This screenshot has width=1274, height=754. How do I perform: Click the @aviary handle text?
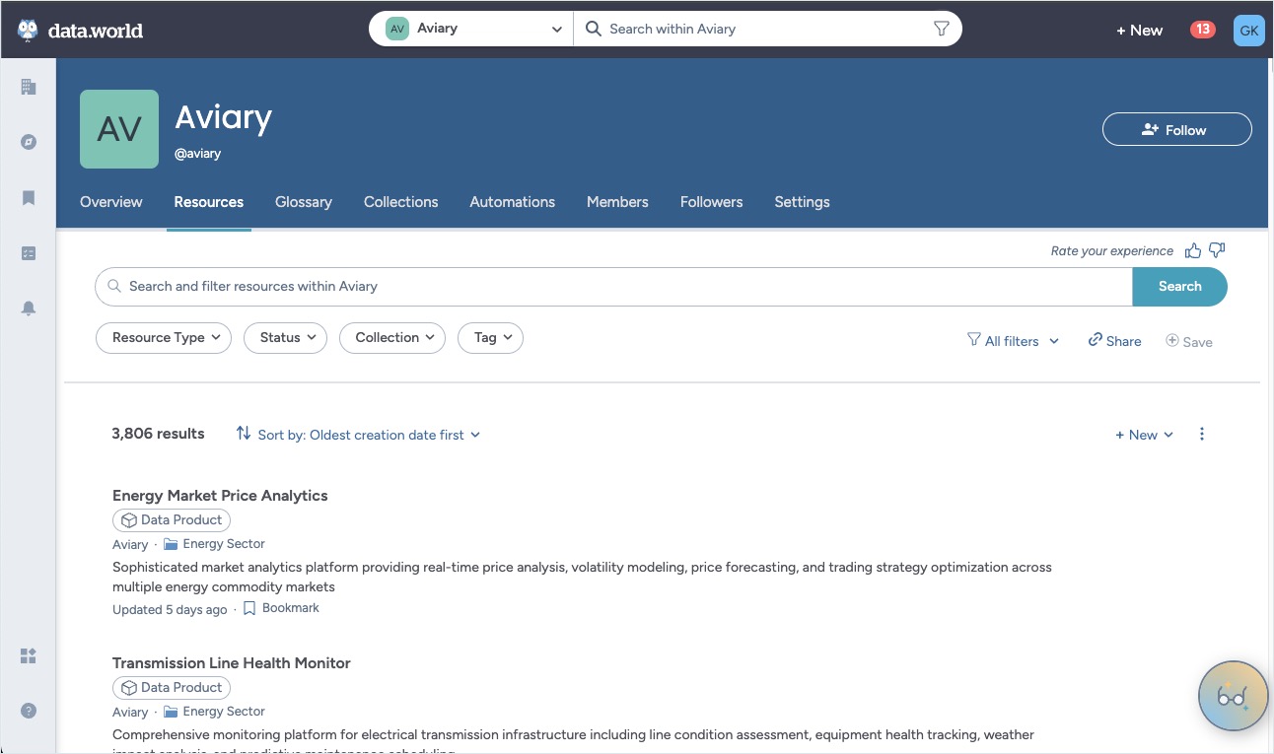point(198,154)
